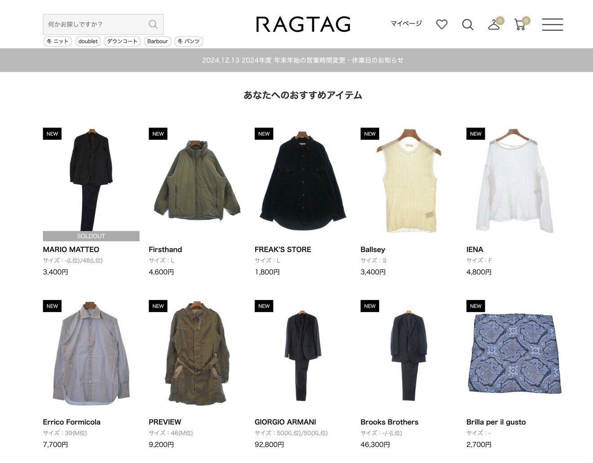Select the 冬 ニット keyword tag
The height and width of the screenshot is (463, 593).
tap(58, 41)
